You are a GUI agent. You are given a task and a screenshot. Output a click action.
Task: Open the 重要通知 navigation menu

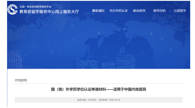coord(98,11)
